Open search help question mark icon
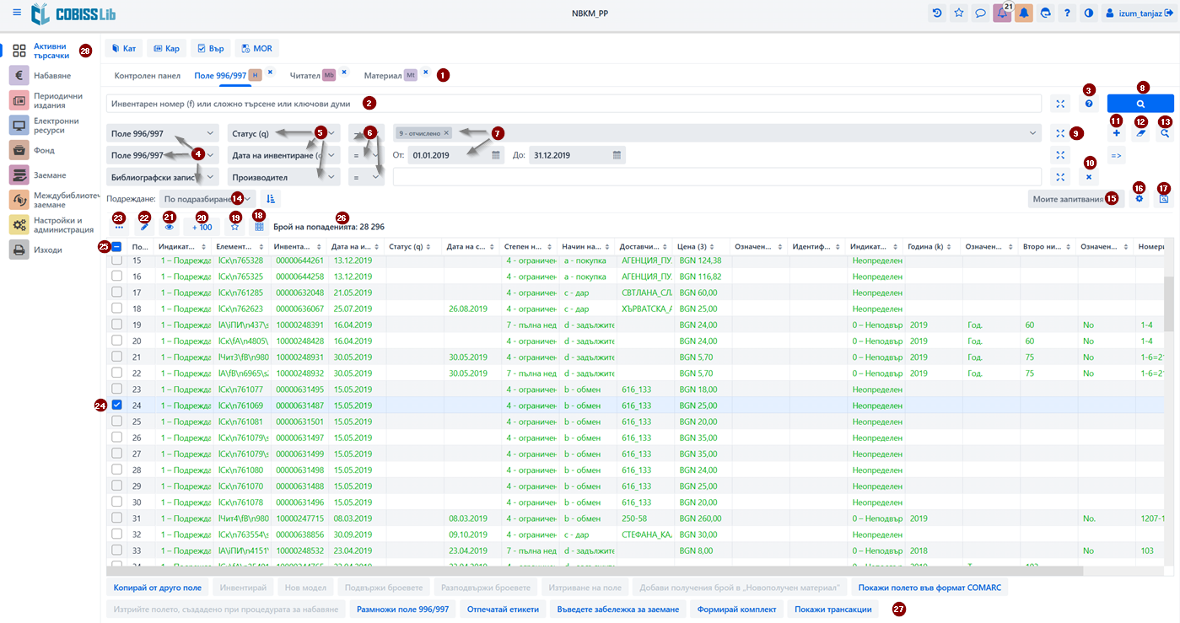This screenshot has height=623, width=1180. pyautogui.click(x=1089, y=104)
